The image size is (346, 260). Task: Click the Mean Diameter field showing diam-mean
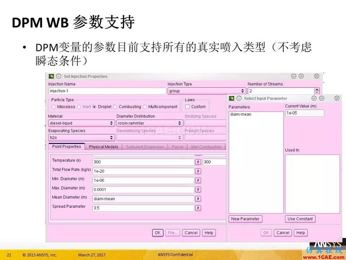coord(143,199)
